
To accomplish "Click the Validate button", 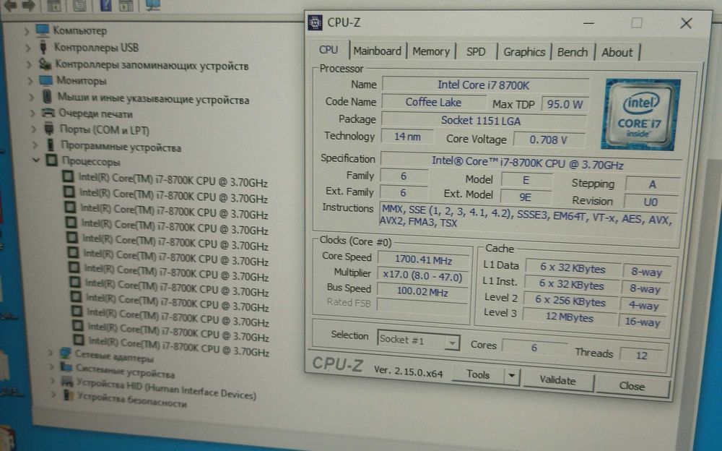I will click(557, 380).
